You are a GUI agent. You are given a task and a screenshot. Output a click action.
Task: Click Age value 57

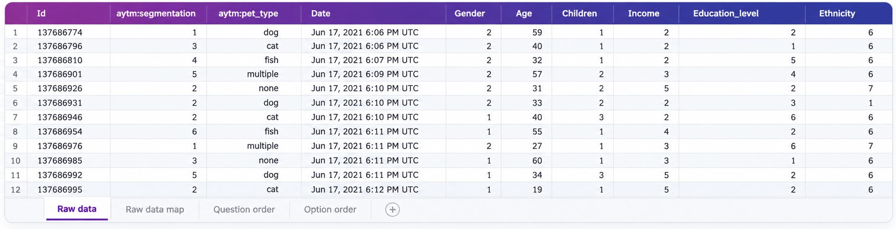click(537, 74)
